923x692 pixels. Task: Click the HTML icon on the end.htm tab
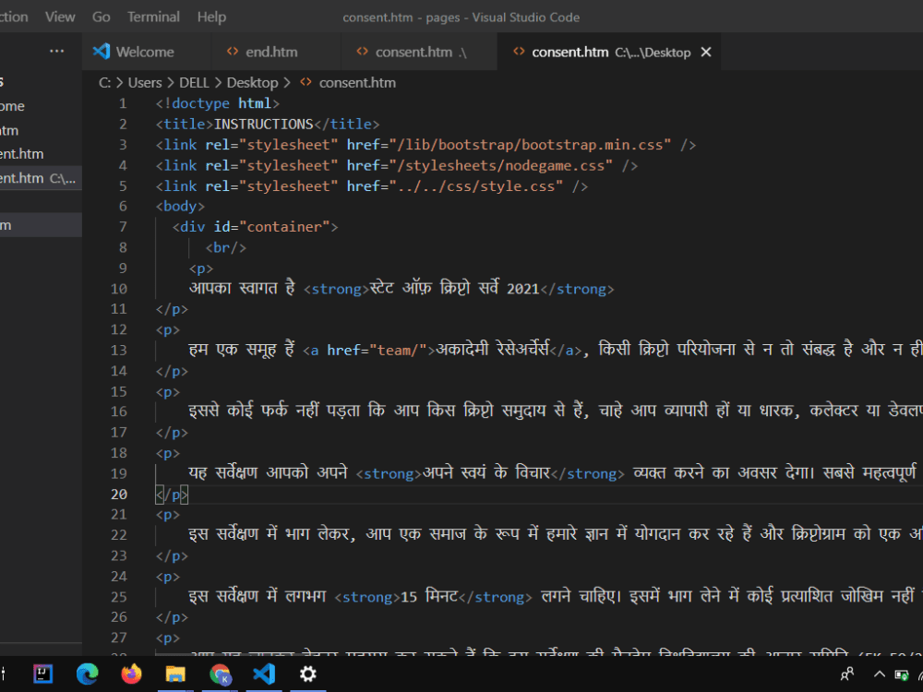(x=234, y=51)
